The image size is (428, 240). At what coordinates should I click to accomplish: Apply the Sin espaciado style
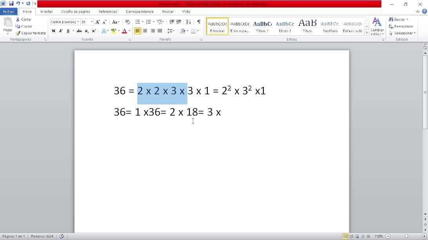point(240,26)
